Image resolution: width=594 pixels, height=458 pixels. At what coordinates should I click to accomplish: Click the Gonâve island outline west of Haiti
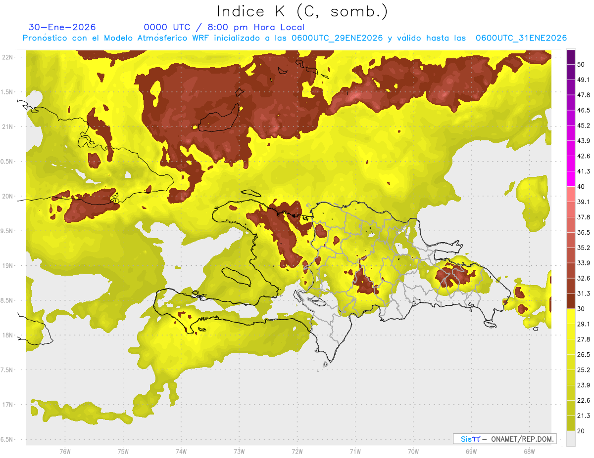(237, 276)
